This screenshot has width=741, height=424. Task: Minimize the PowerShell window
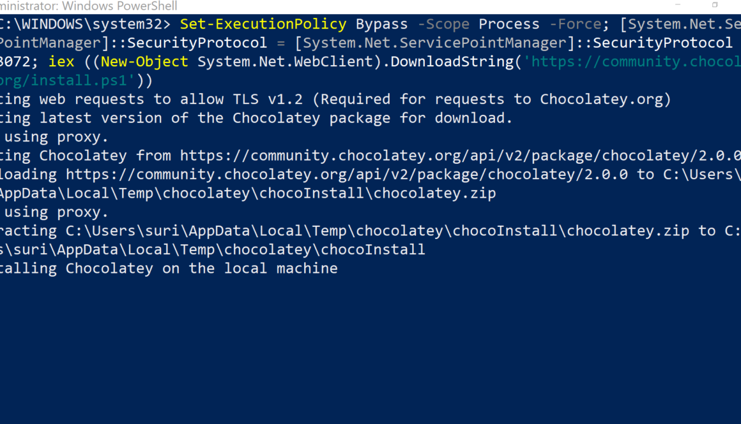pos(677,5)
